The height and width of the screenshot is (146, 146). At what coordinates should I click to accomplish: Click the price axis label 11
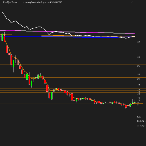[x=138, y=98]
